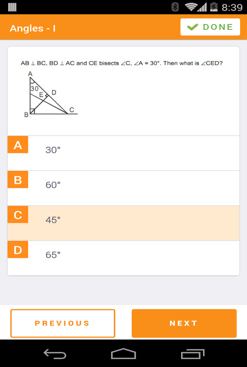The width and height of the screenshot is (247, 367).
Task: Tap the Angles - I title
Action: tap(33, 28)
